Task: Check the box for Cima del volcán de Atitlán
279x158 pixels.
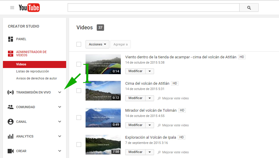Action: 79,91
